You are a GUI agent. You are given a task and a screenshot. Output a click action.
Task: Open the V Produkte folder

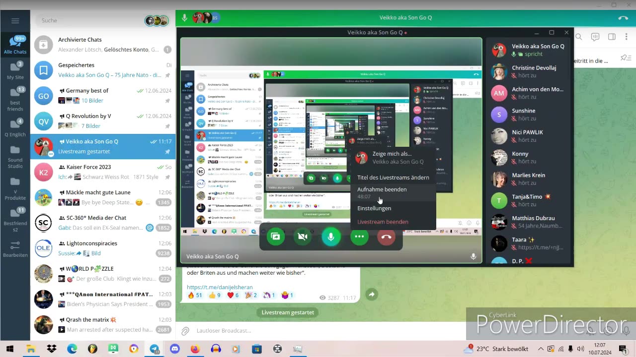click(15, 187)
